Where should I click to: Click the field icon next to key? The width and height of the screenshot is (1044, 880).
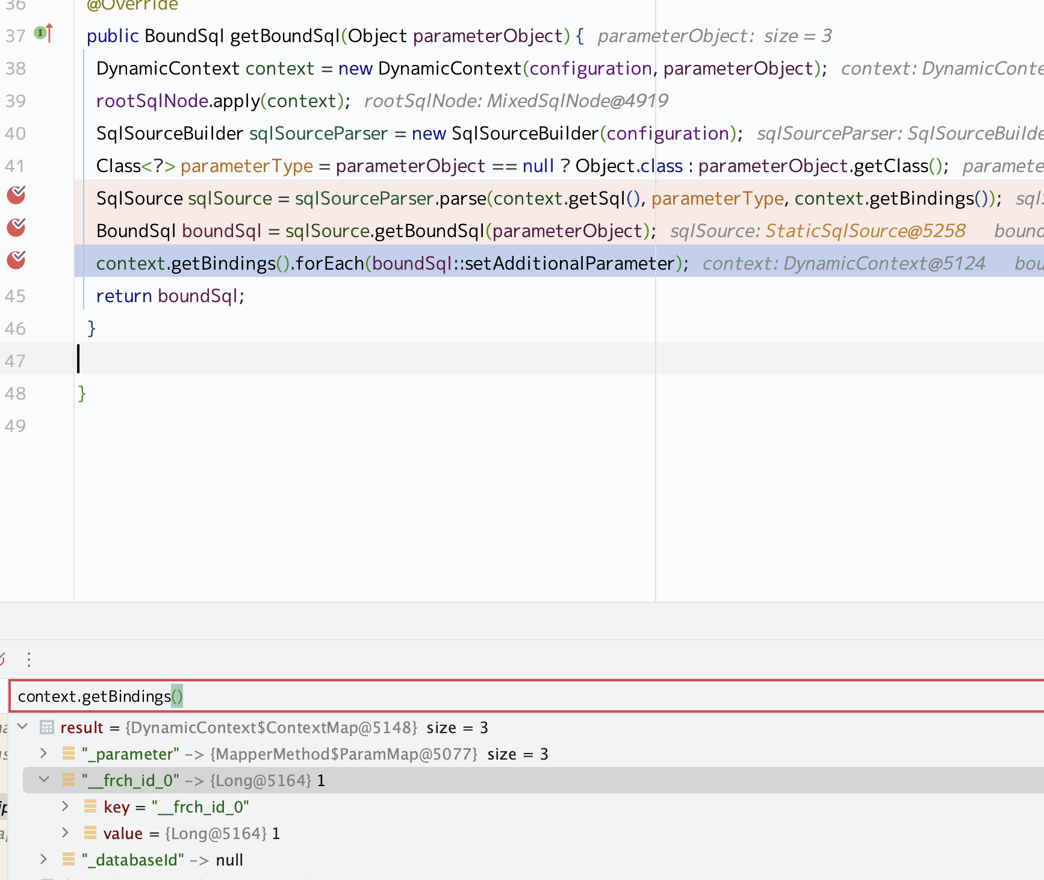[x=90, y=807]
